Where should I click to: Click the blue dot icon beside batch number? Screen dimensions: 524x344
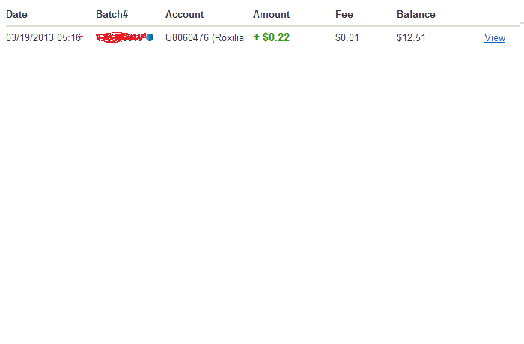[x=150, y=37]
